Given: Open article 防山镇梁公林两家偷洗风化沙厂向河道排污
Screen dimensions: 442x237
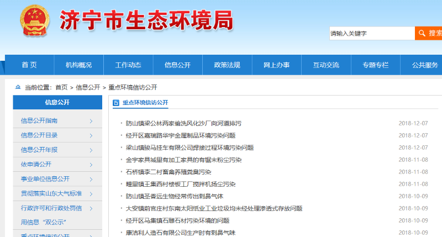Looking at the screenshot, I should pyautogui.click(x=183, y=123).
